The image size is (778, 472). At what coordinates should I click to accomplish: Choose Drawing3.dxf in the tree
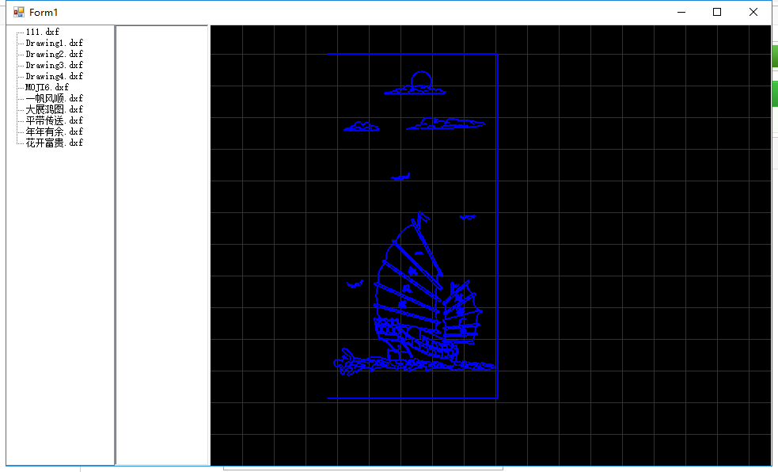pos(54,65)
